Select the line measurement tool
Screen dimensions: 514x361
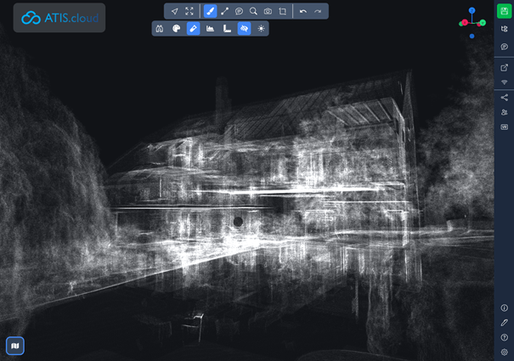pyautogui.click(x=225, y=11)
